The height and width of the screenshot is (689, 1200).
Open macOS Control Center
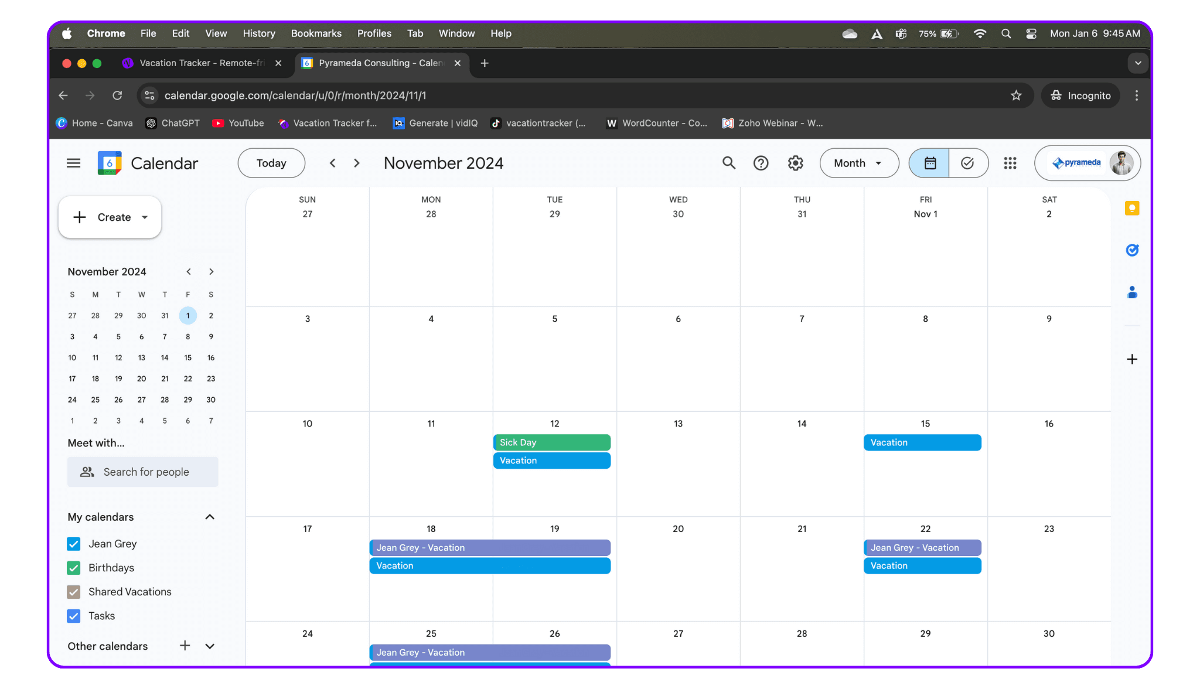point(1031,33)
